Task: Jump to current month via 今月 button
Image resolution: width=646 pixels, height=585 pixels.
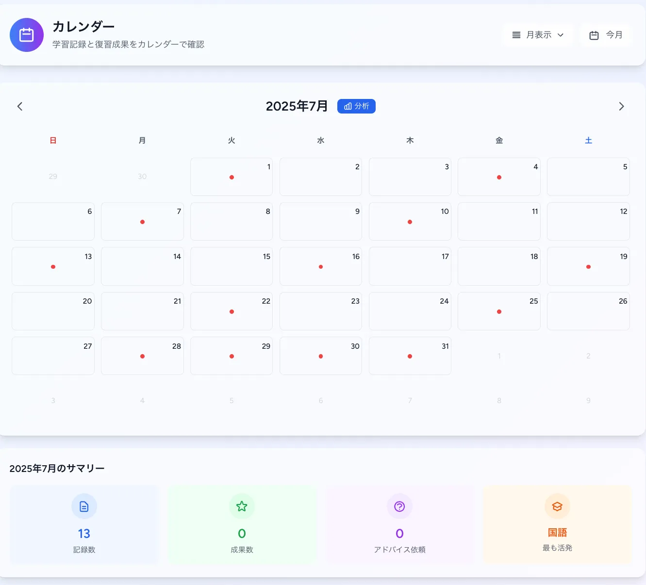Action: coord(606,35)
